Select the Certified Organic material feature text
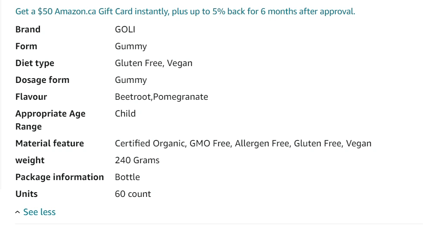 [150, 143]
